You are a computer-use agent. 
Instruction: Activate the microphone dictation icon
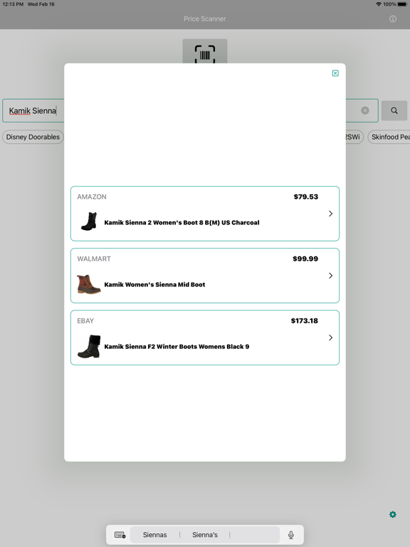point(290,535)
